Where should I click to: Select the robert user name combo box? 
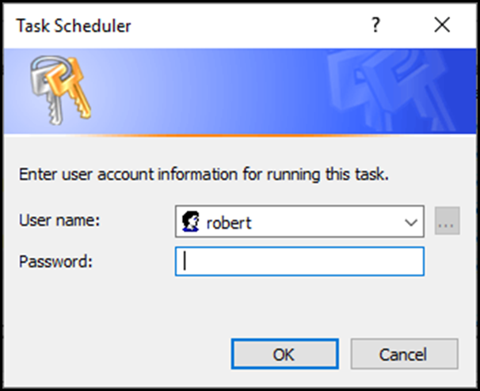(299, 222)
